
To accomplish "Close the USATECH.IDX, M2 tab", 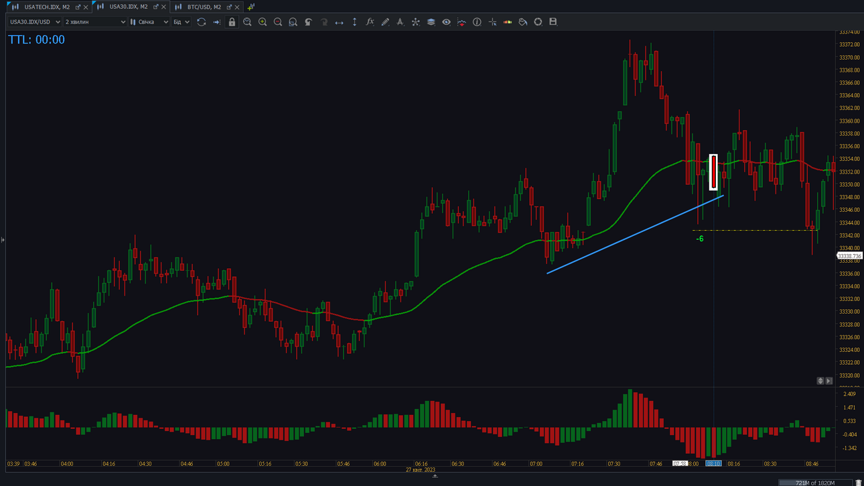I will tap(86, 7).
